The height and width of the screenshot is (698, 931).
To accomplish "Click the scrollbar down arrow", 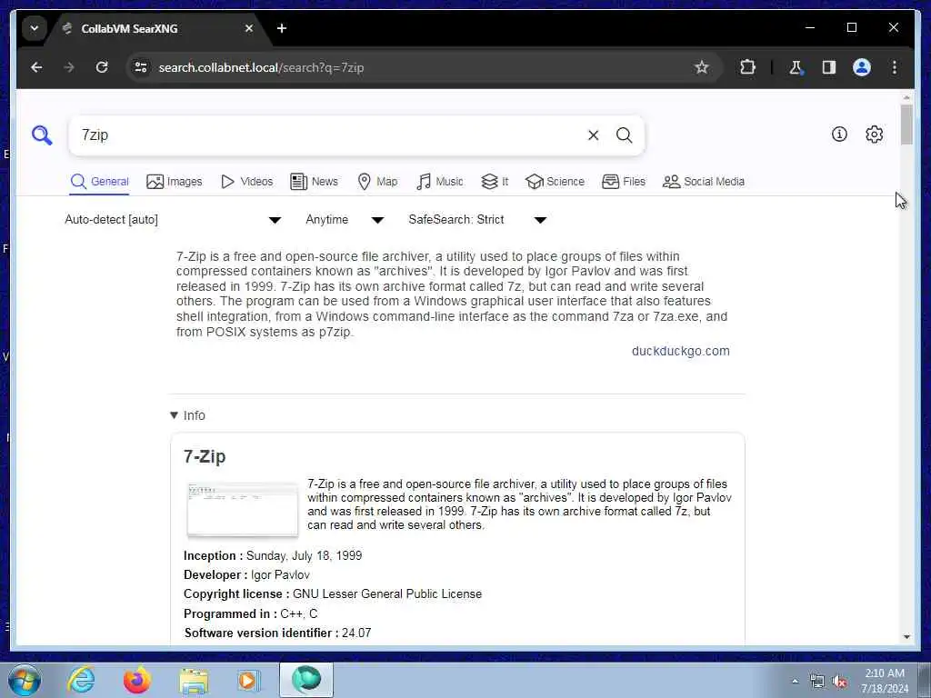I will [x=906, y=637].
